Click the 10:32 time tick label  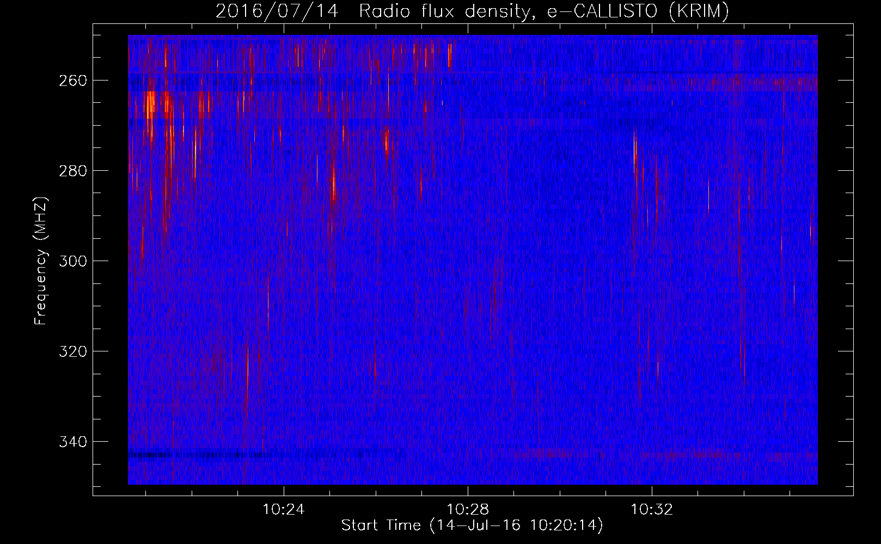click(x=652, y=510)
